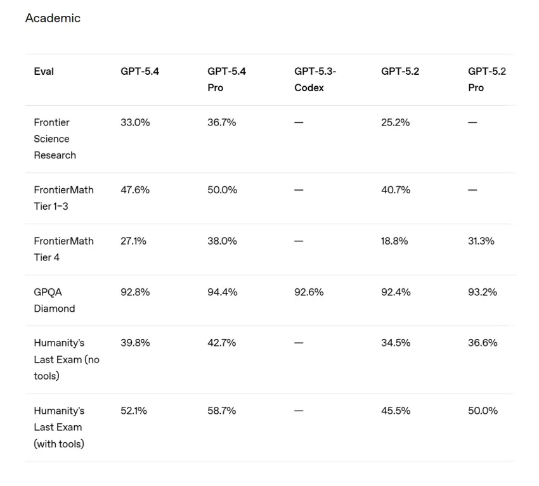The width and height of the screenshot is (539, 486).
Task: Click the 38.0% FrontierMath Tier 4 value
Action: (x=222, y=241)
